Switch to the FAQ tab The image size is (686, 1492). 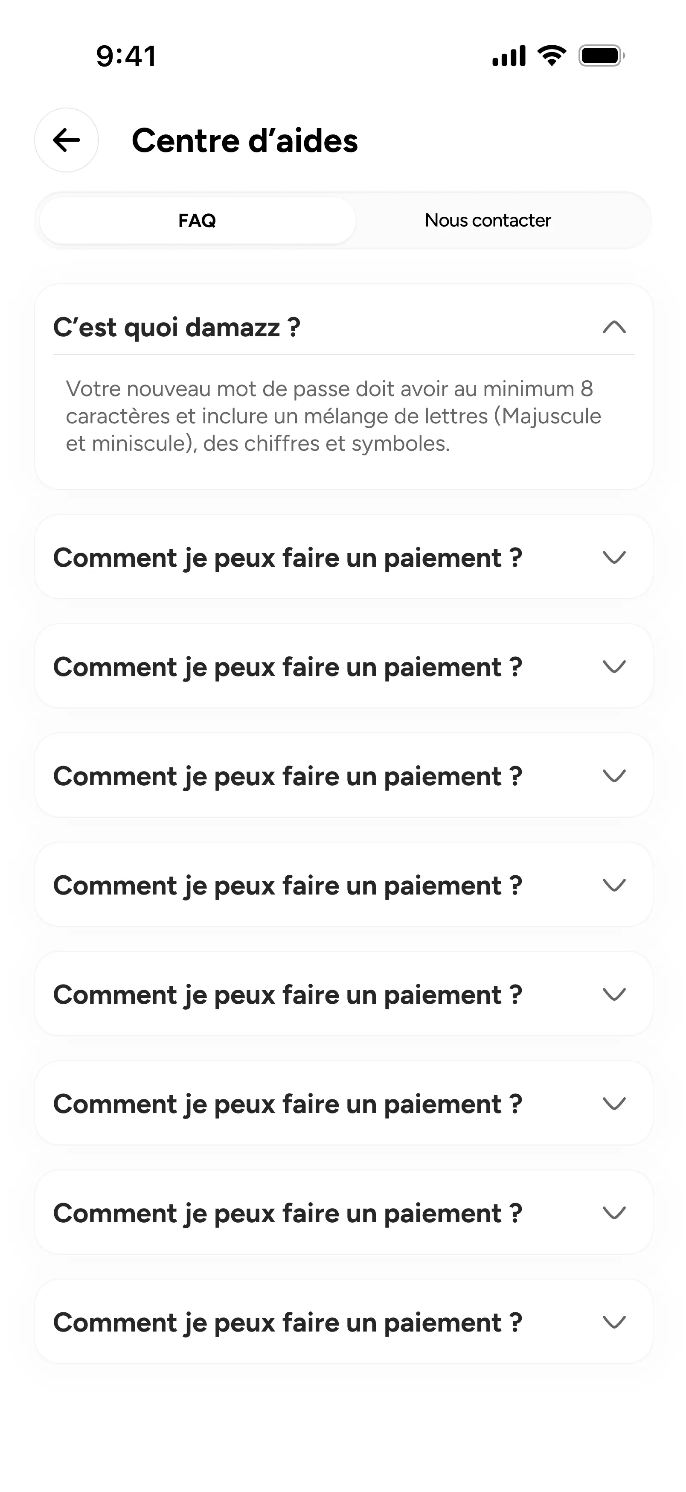point(198,221)
